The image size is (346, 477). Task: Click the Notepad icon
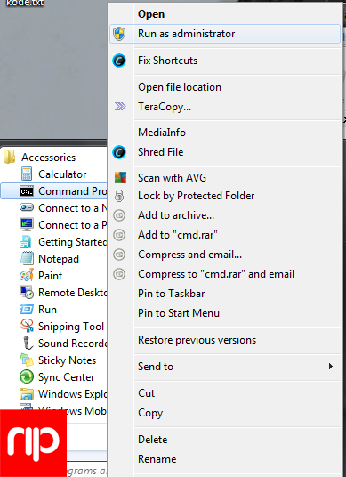click(x=27, y=258)
